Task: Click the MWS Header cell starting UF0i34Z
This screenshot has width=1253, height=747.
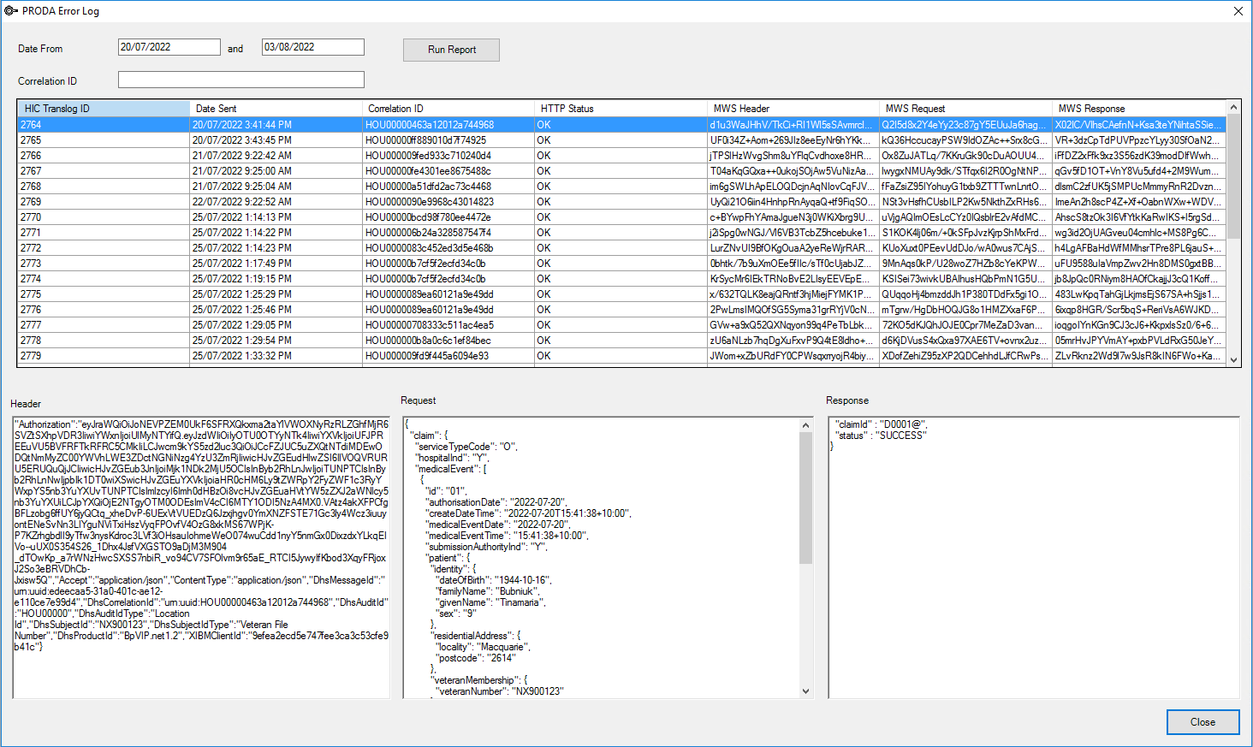Action: click(x=793, y=140)
